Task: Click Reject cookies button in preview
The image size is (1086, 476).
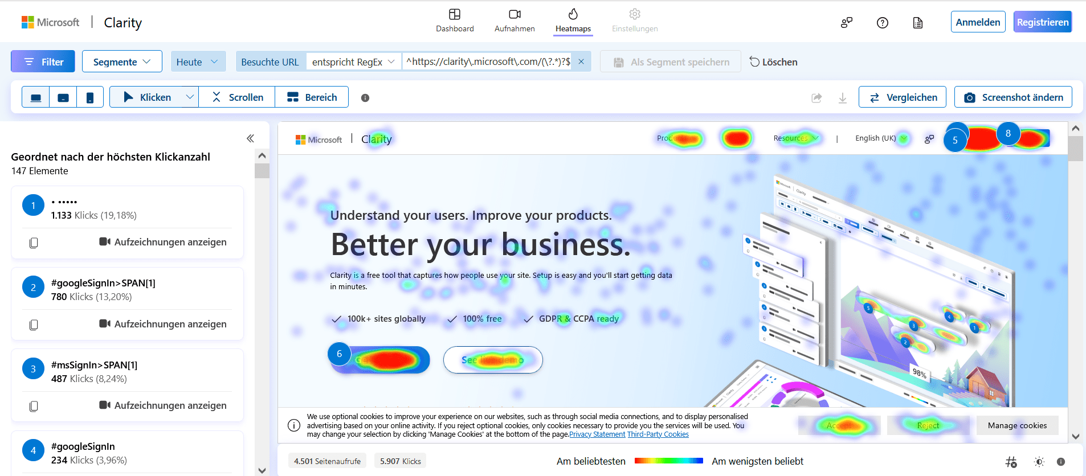Action: click(x=928, y=425)
